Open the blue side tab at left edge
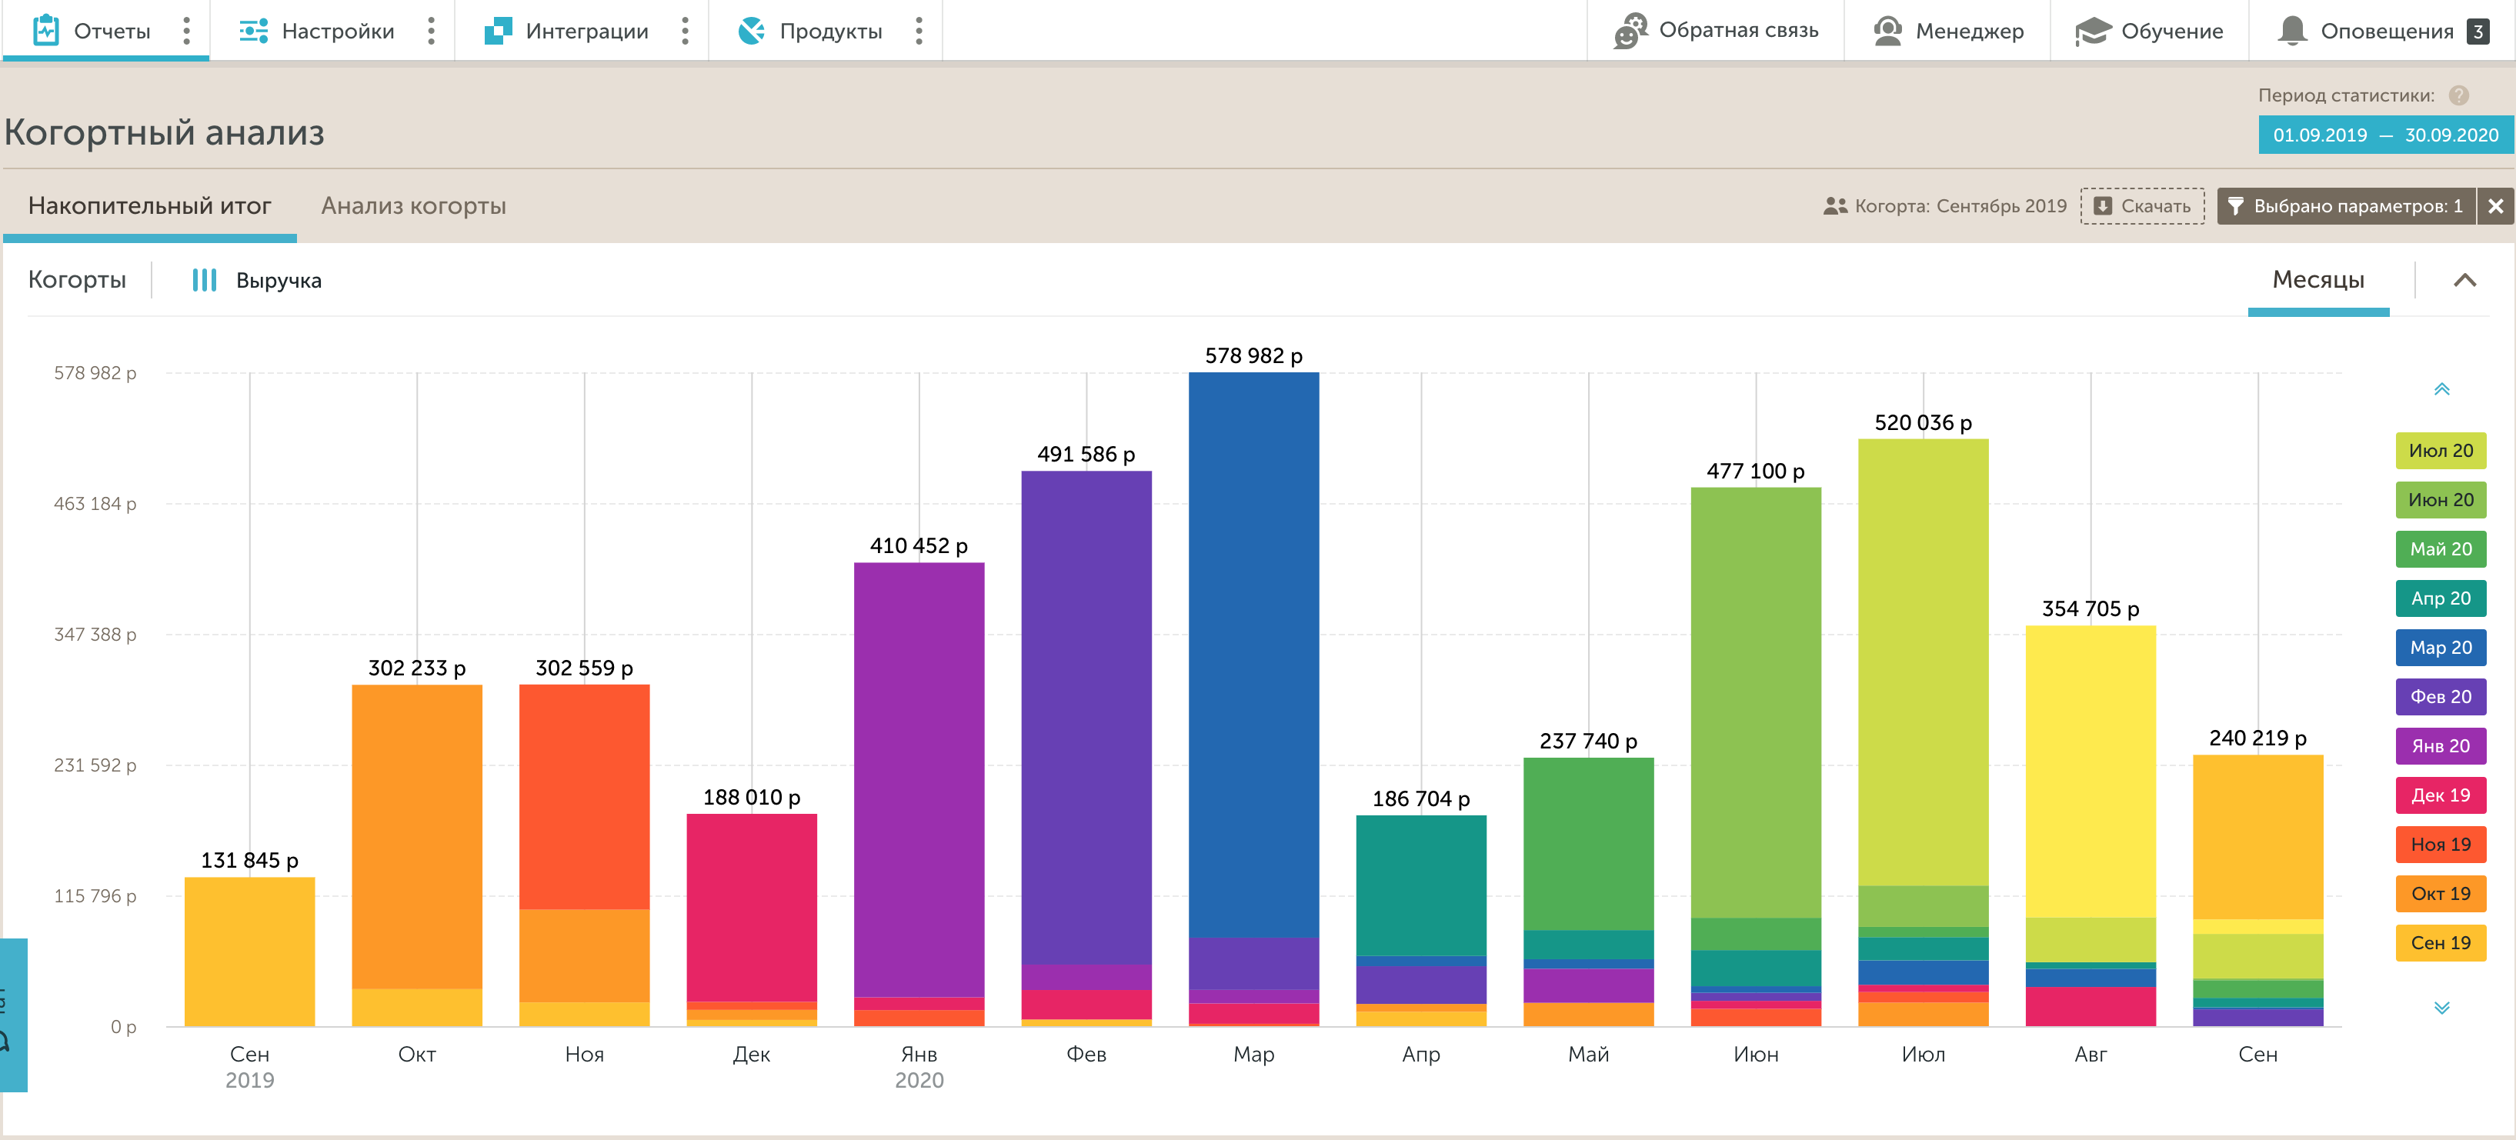The width and height of the screenshot is (2516, 1140). click(x=13, y=1015)
